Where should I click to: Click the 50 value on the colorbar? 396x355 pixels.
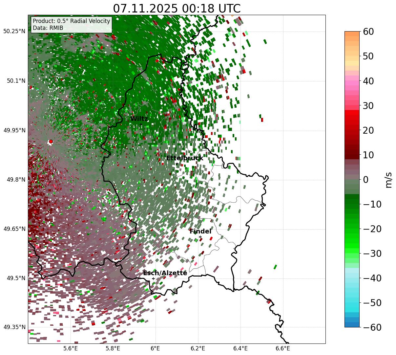368,56
